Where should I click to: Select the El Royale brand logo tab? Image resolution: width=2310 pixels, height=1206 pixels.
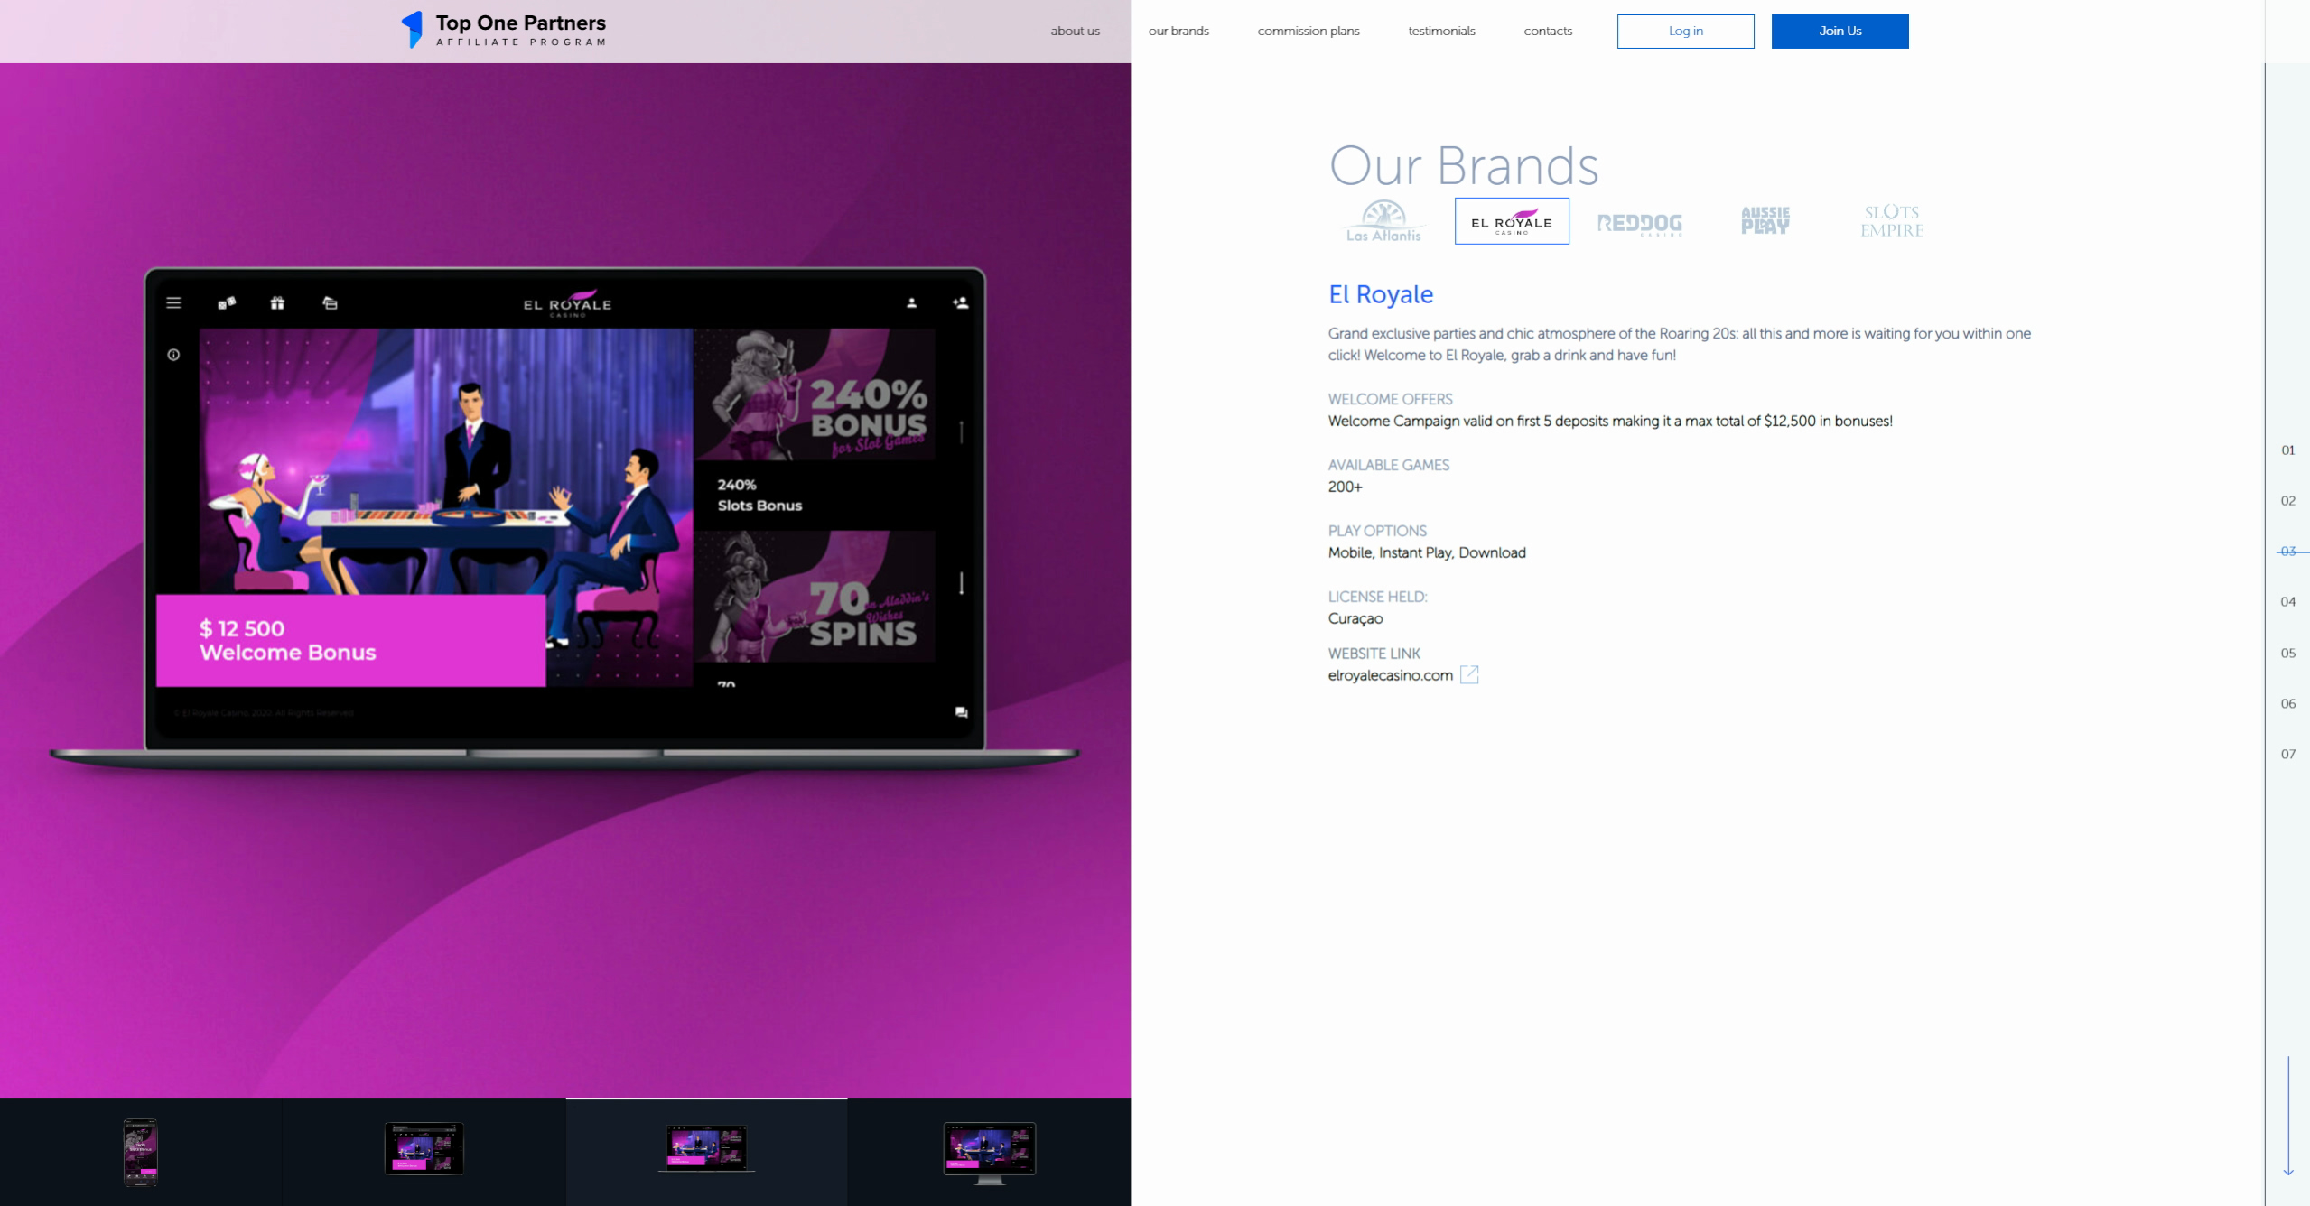point(1512,221)
